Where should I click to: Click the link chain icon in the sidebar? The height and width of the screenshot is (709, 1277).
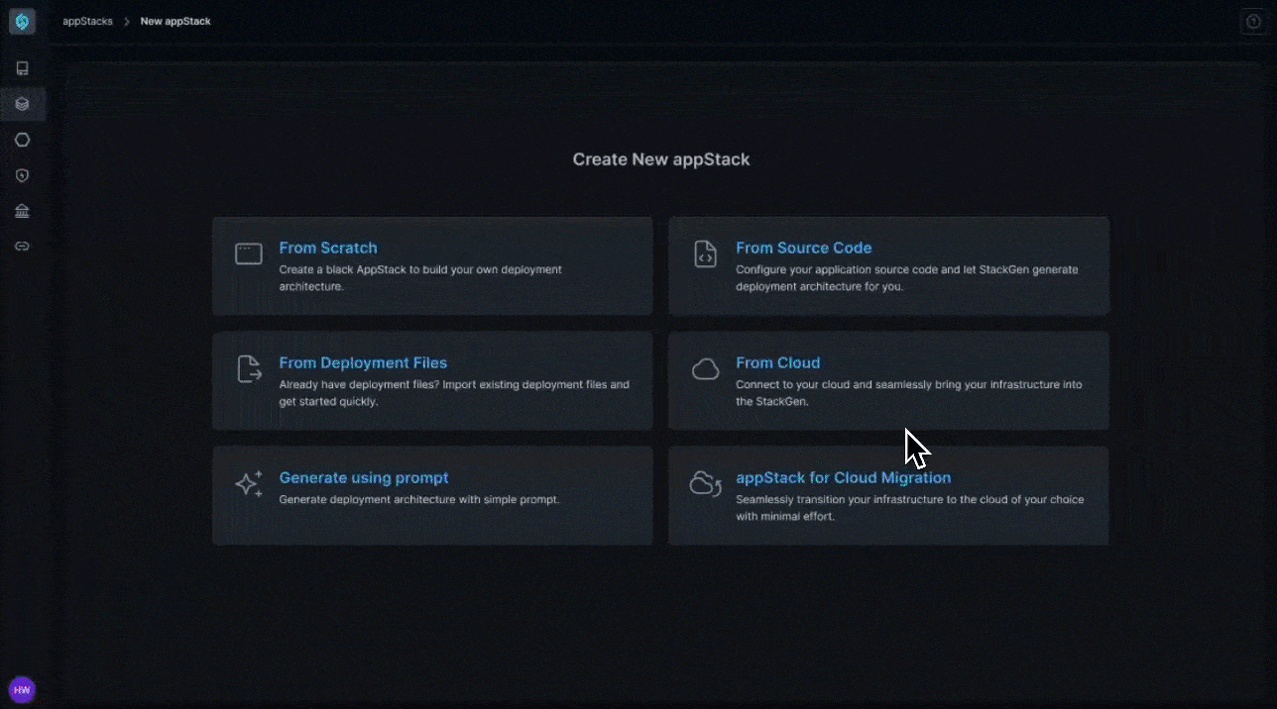tap(22, 246)
